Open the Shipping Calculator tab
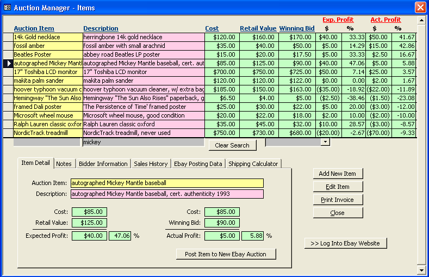Viewport: 429px width, 277px height. (x=253, y=164)
